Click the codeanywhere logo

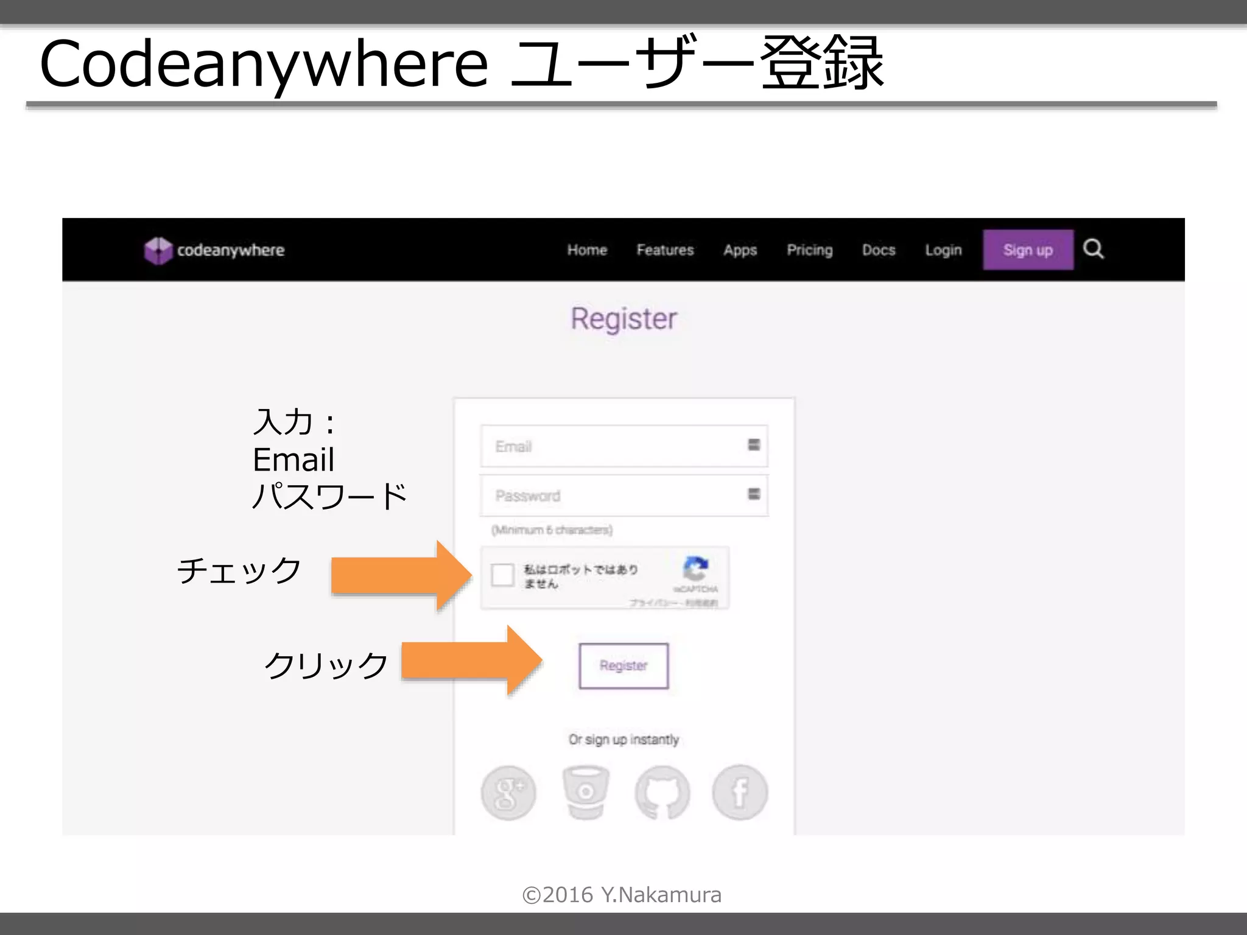(x=214, y=250)
